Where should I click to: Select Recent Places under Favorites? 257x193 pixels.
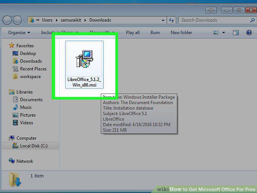(33, 69)
